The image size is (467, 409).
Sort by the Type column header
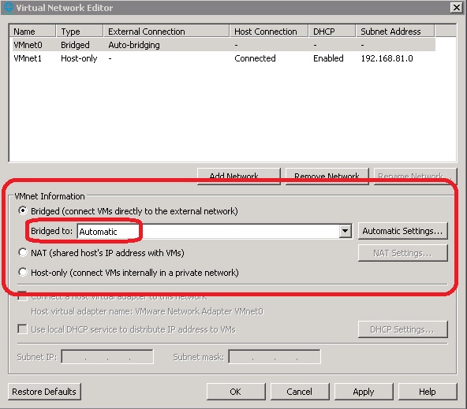pyautogui.click(x=80, y=32)
